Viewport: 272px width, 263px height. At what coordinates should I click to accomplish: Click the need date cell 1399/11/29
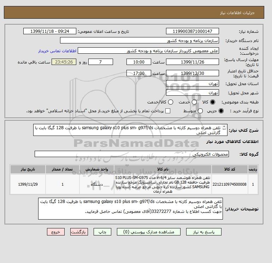[x=28, y=184]
